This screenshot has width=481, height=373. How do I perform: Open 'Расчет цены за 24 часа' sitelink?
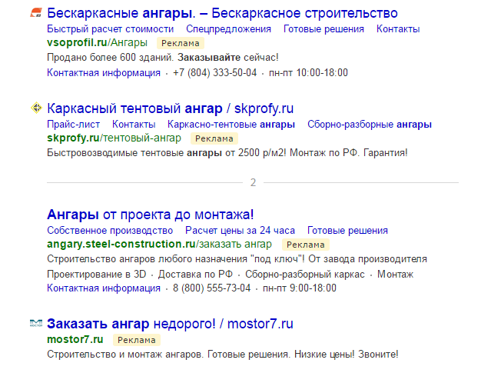[240, 231]
